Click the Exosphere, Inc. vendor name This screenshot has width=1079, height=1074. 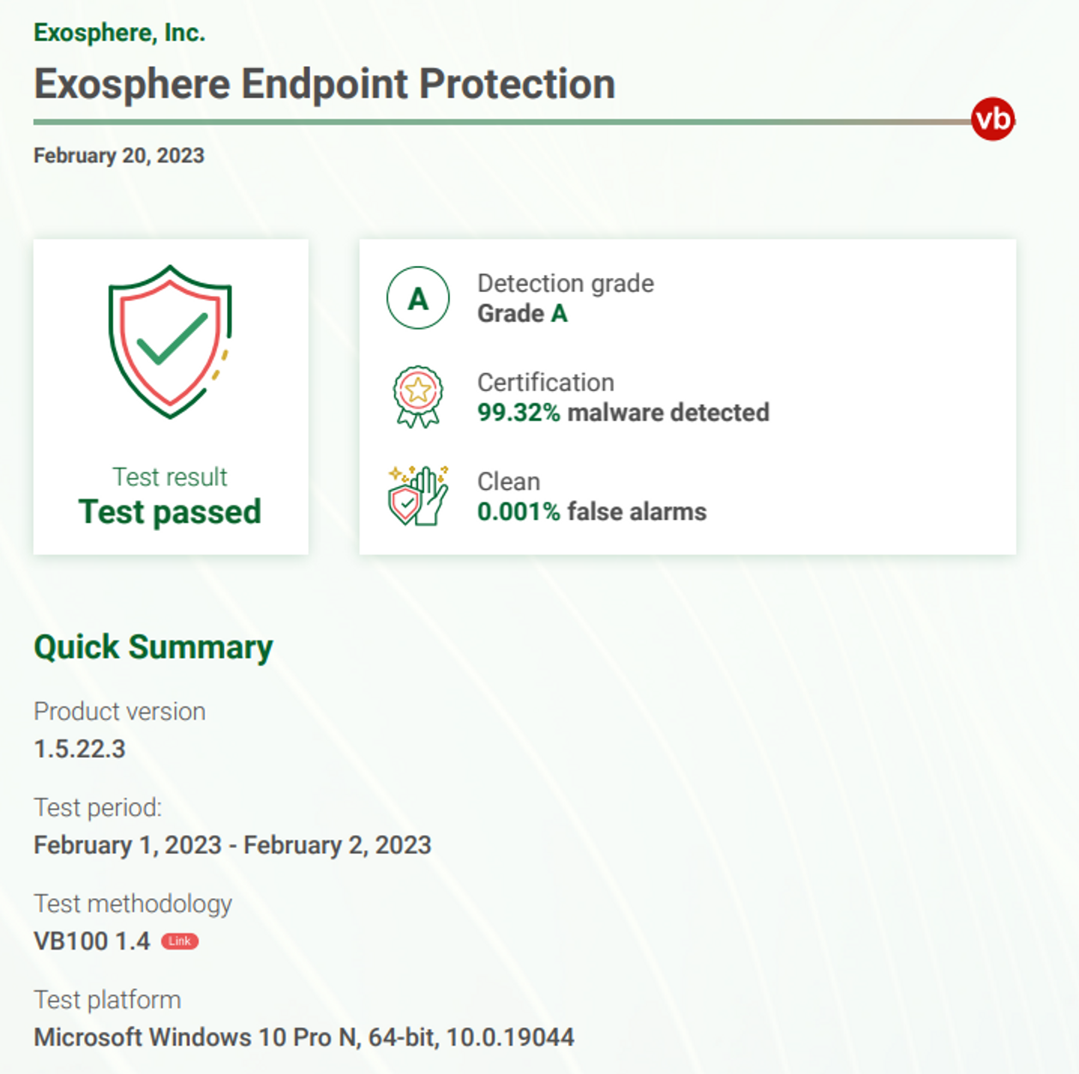[119, 33]
